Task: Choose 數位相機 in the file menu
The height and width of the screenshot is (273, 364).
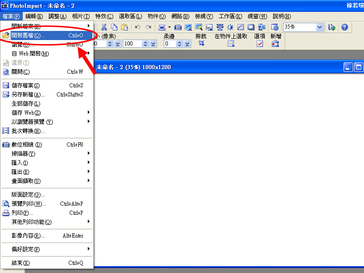Action: pyautogui.click(x=47, y=145)
